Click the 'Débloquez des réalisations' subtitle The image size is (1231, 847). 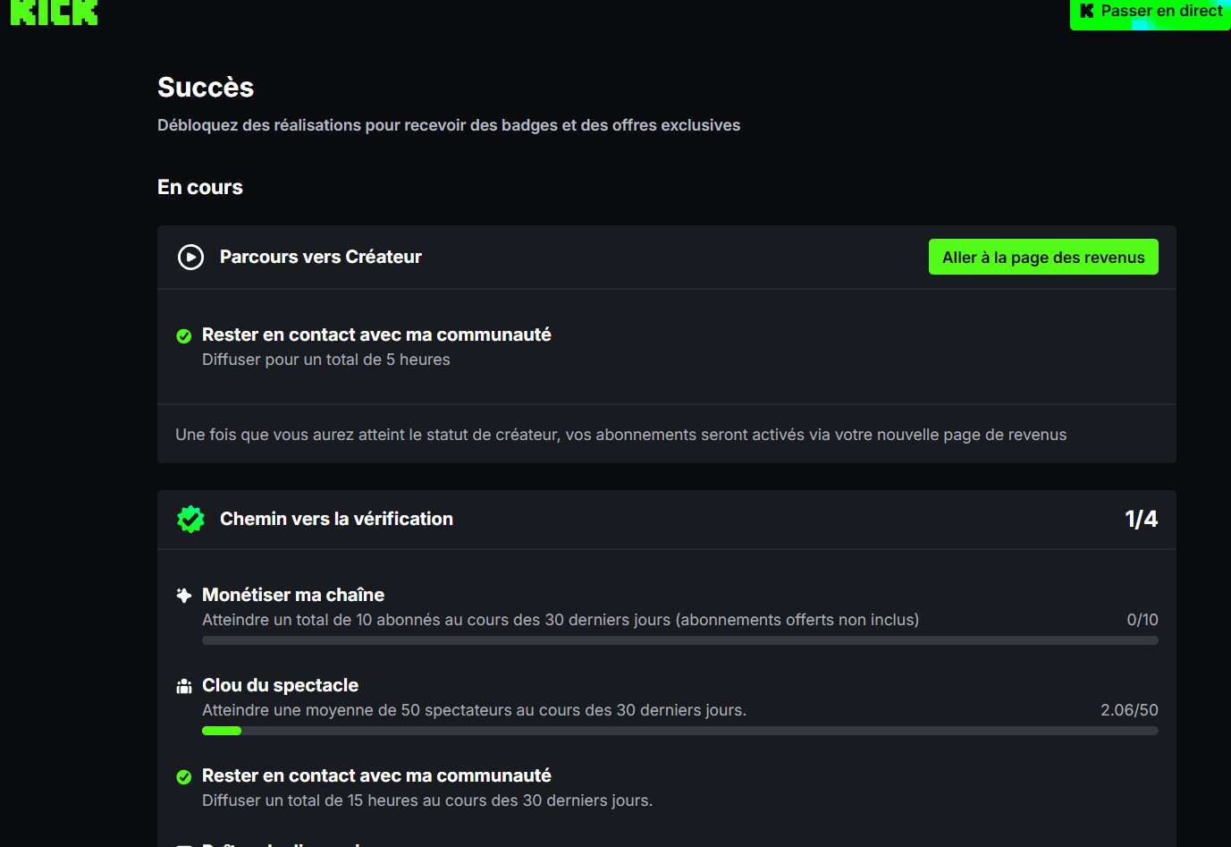pos(449,125)
